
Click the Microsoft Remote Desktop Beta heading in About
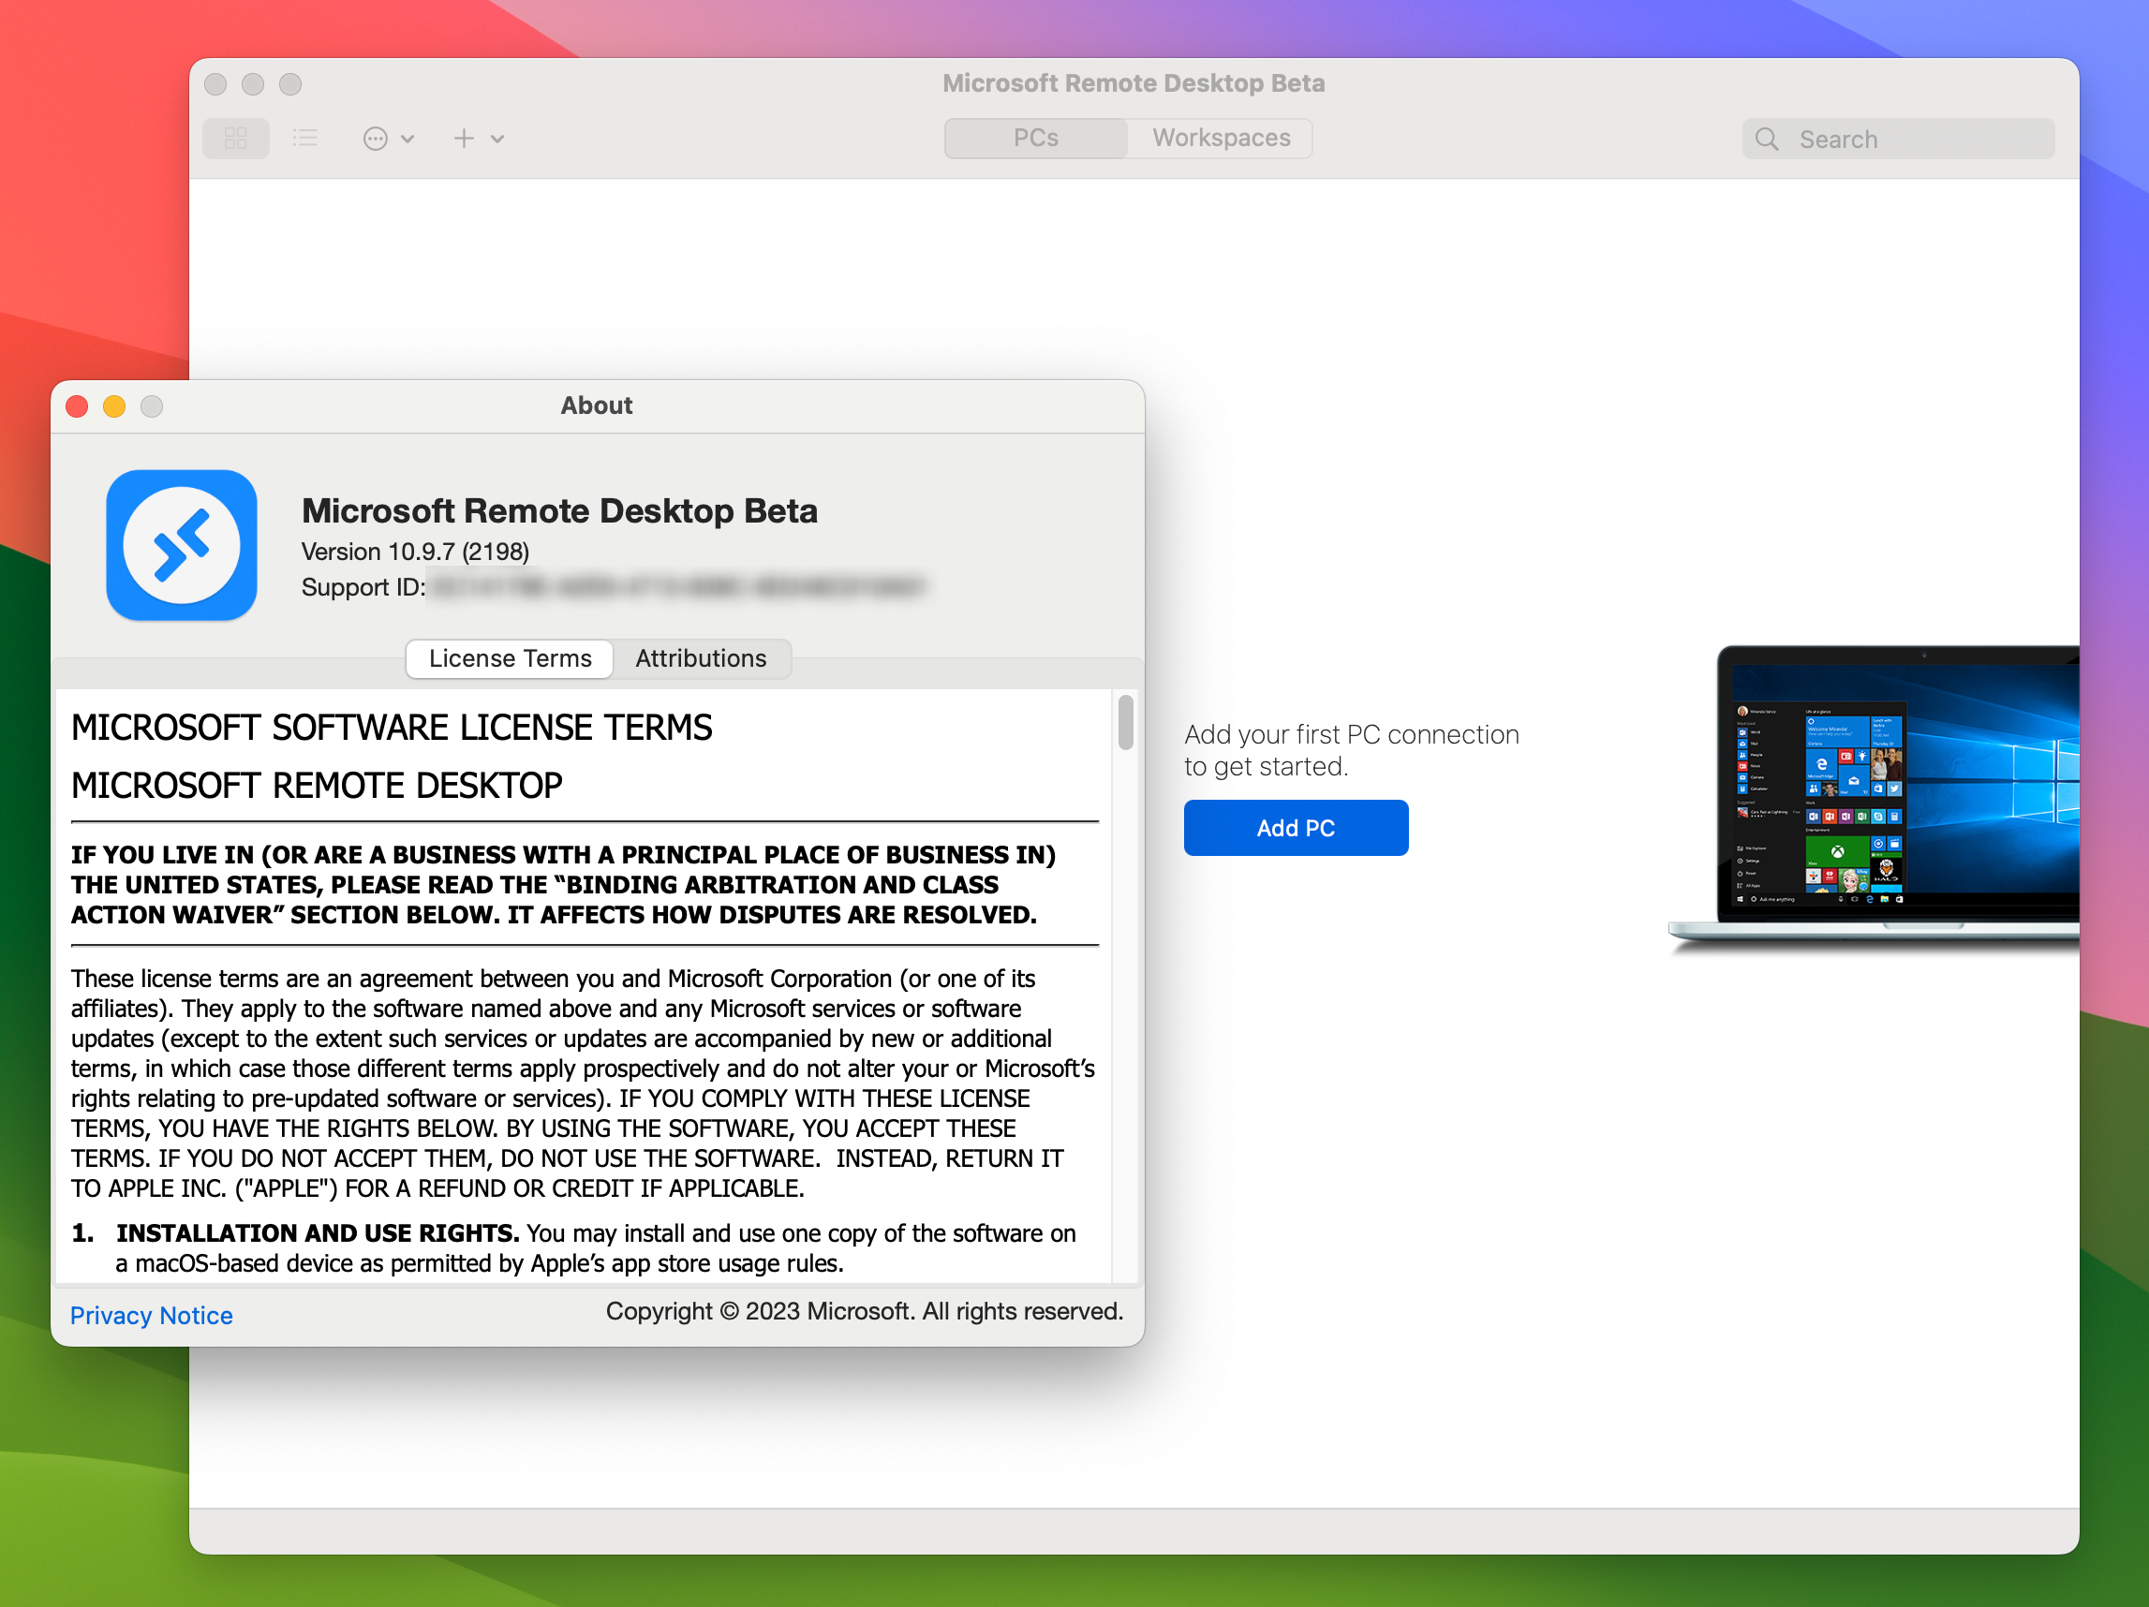coord(559,510)
